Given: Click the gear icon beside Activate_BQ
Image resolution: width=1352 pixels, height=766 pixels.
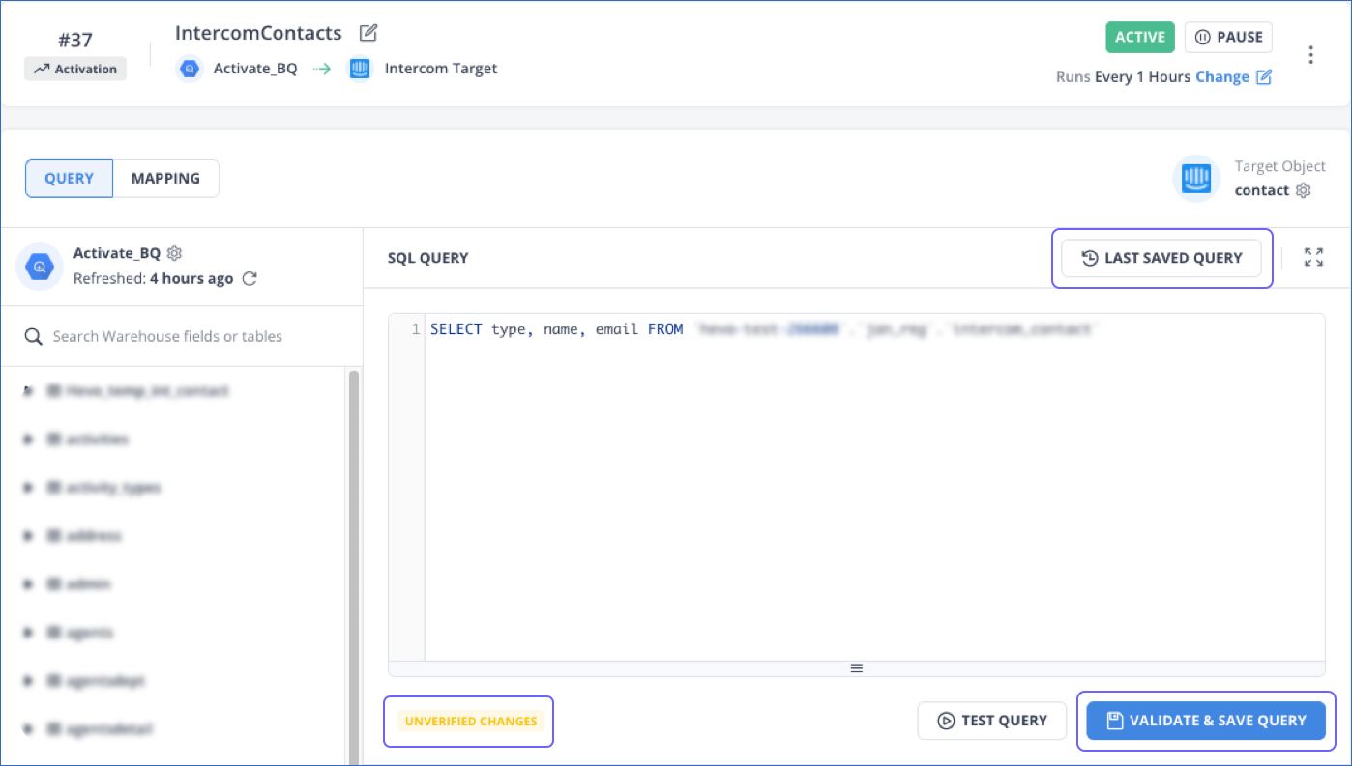Looking at the screenshot, I should click(174, 252).
